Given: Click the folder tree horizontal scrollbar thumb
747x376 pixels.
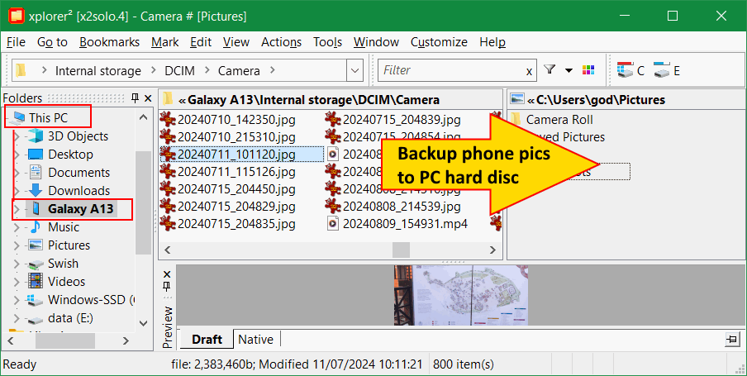Looking at the screenshot, I should 65,340.
